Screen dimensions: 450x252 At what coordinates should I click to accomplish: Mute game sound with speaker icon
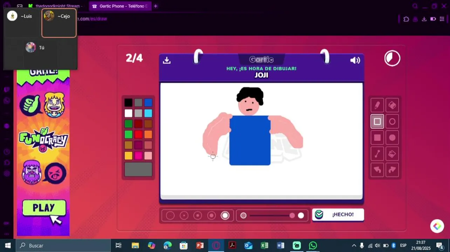point(355,60)
